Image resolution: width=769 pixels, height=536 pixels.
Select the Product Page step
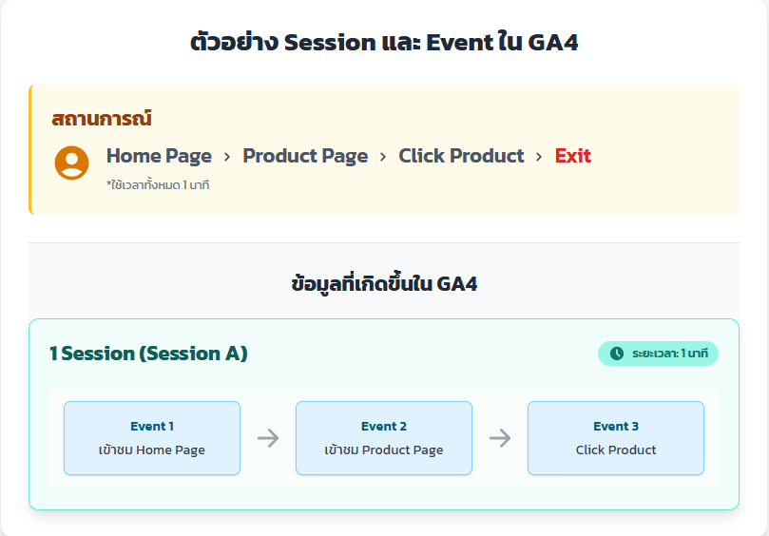(305, 156)
